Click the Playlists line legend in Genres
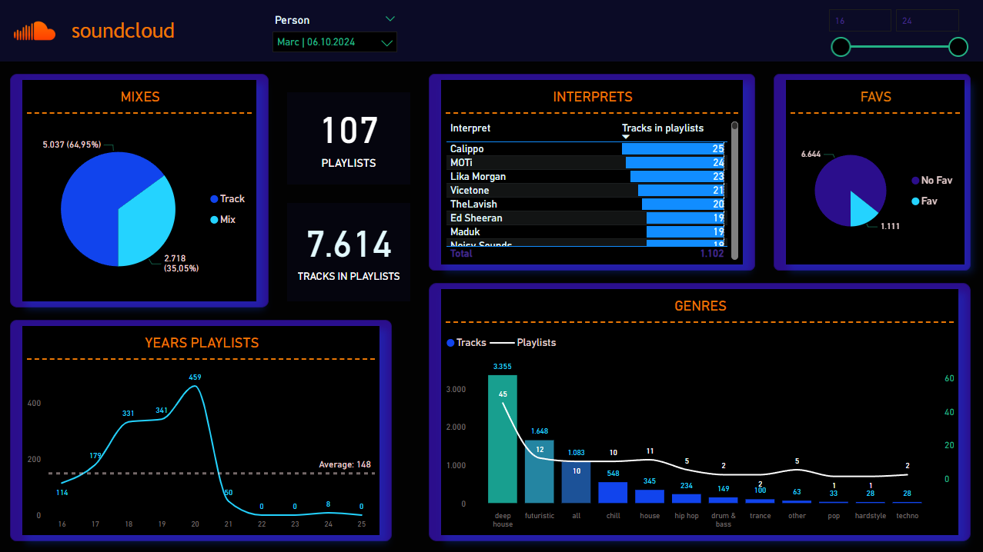The width and height of the screenshot is (983, 552). [x=502, y=343]
